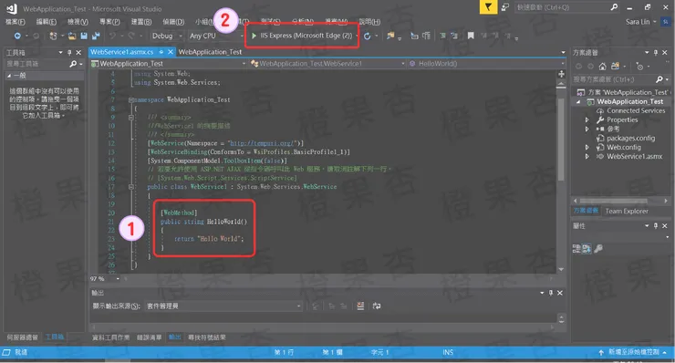The height and width of the screenshot is (363, 675).
Task: Open the WebApplication_Test project scope dropdown
Action: [x=169, y=64]
